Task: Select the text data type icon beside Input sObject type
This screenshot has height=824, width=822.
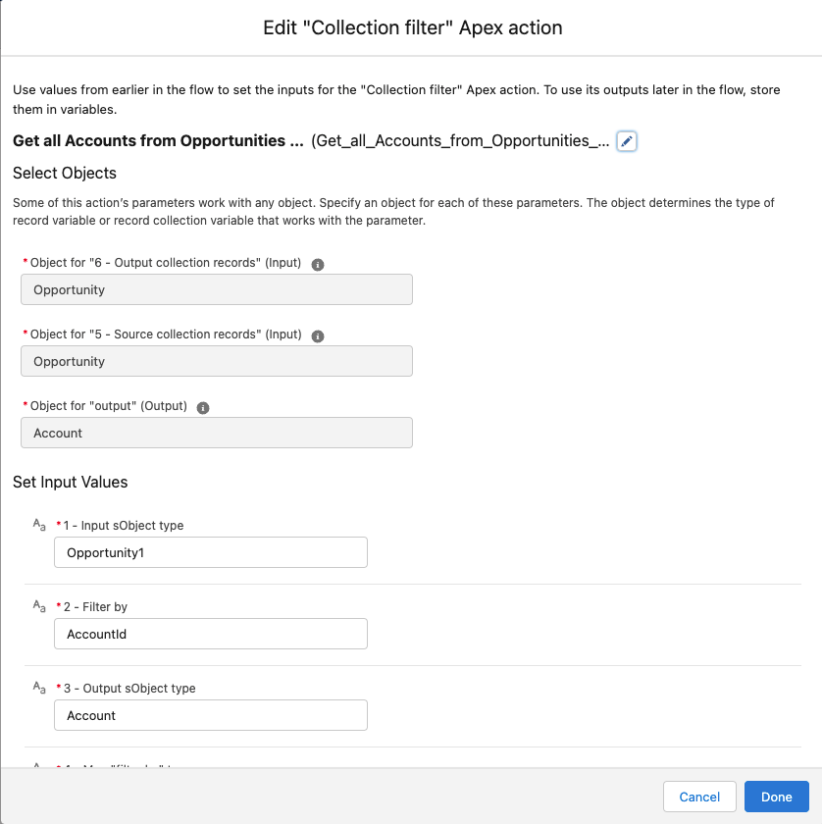Action: click(x=39, y=525)
